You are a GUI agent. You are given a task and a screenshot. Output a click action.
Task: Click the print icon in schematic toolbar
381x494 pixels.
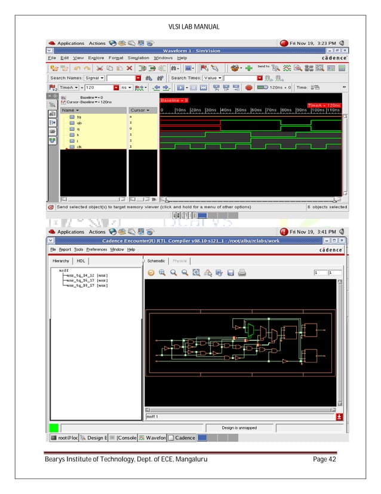tap(242, 273)
